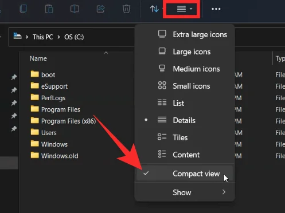Choose Large icons view
The width and height of the screenshot is (285, 213).
[x=185, y=52]
